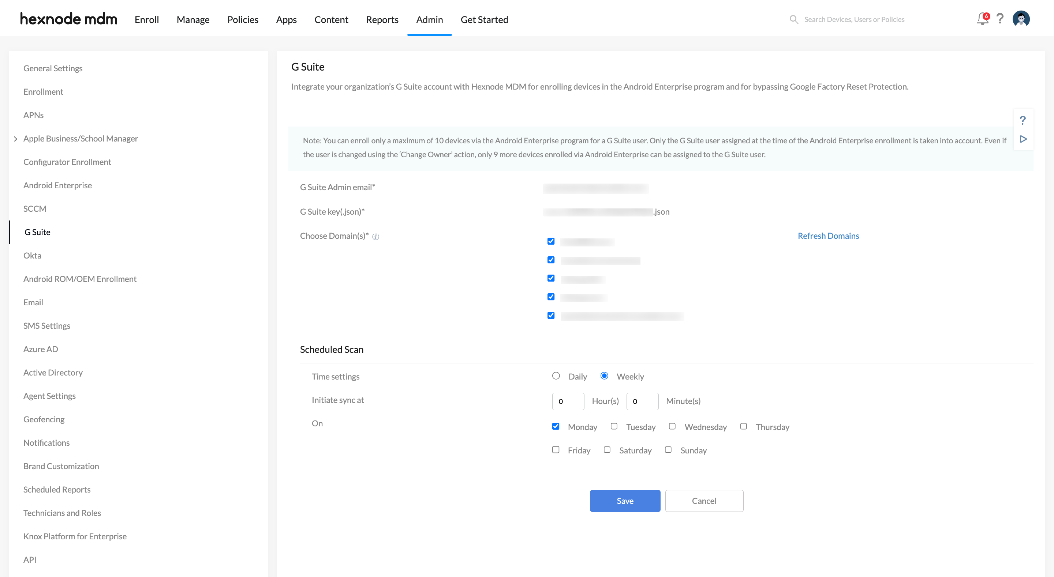The width and height of the screenshot is (1054, 577).
Task: Click the Cancel button
Action: 704,501
